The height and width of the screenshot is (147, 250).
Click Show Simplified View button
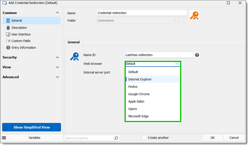[32, 127]
